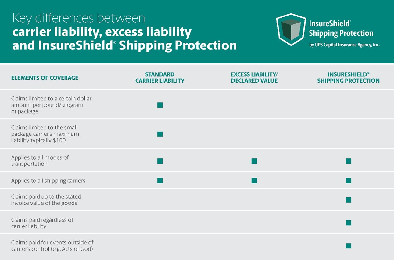Viewport: 394px width, 260px height.
Task: Click the 'Applies to all shipping carriers' row label
Action: pyautogui.click(x=48, y=181)
